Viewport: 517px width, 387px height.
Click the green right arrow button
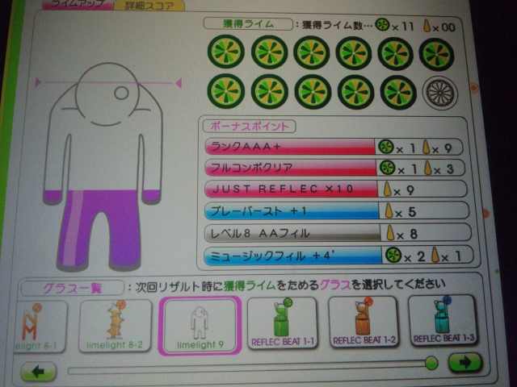coord(465,362)
